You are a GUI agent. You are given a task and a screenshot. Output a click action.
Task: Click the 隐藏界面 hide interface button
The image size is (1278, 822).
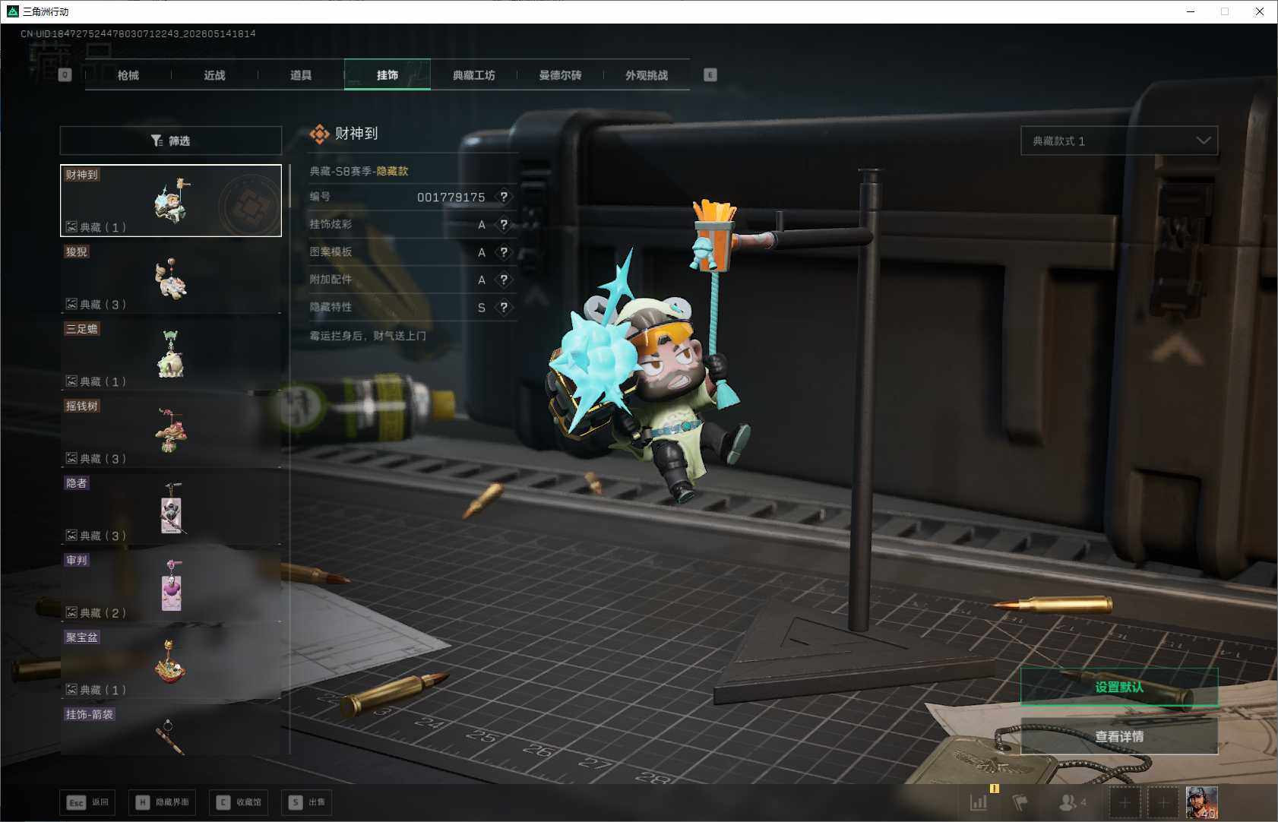163,802
